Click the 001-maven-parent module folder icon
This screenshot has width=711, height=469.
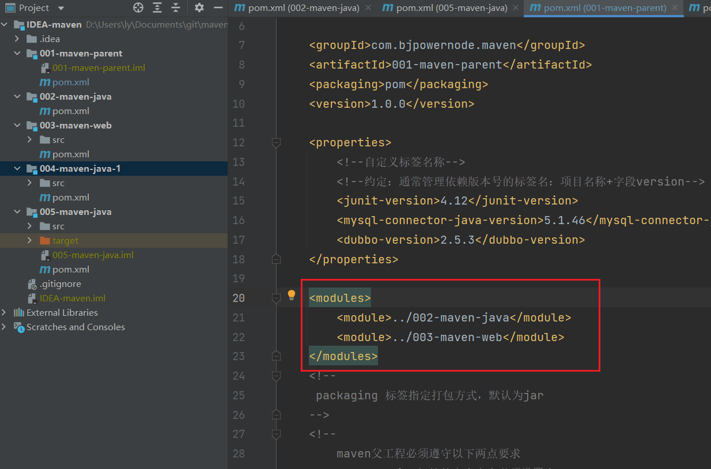coord(32,54)
